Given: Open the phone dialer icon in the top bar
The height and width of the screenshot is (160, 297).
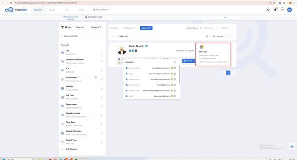Looking at the screenshot, I should [268, 10].
